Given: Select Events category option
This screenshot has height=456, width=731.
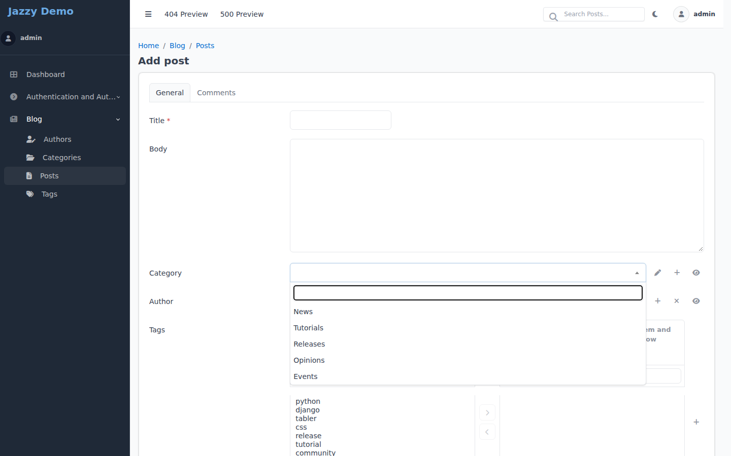Looking at the screenshot, I should point(468,376).
